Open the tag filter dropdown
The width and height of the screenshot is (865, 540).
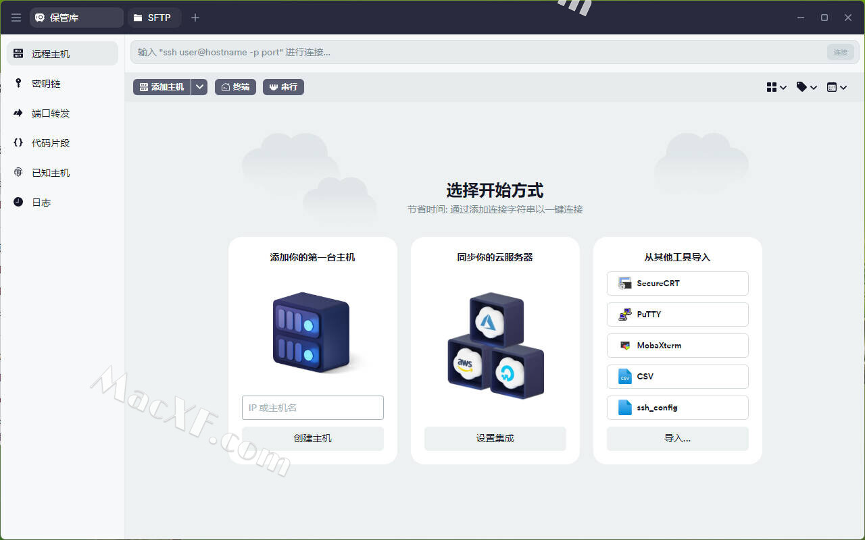click(807, 87)
